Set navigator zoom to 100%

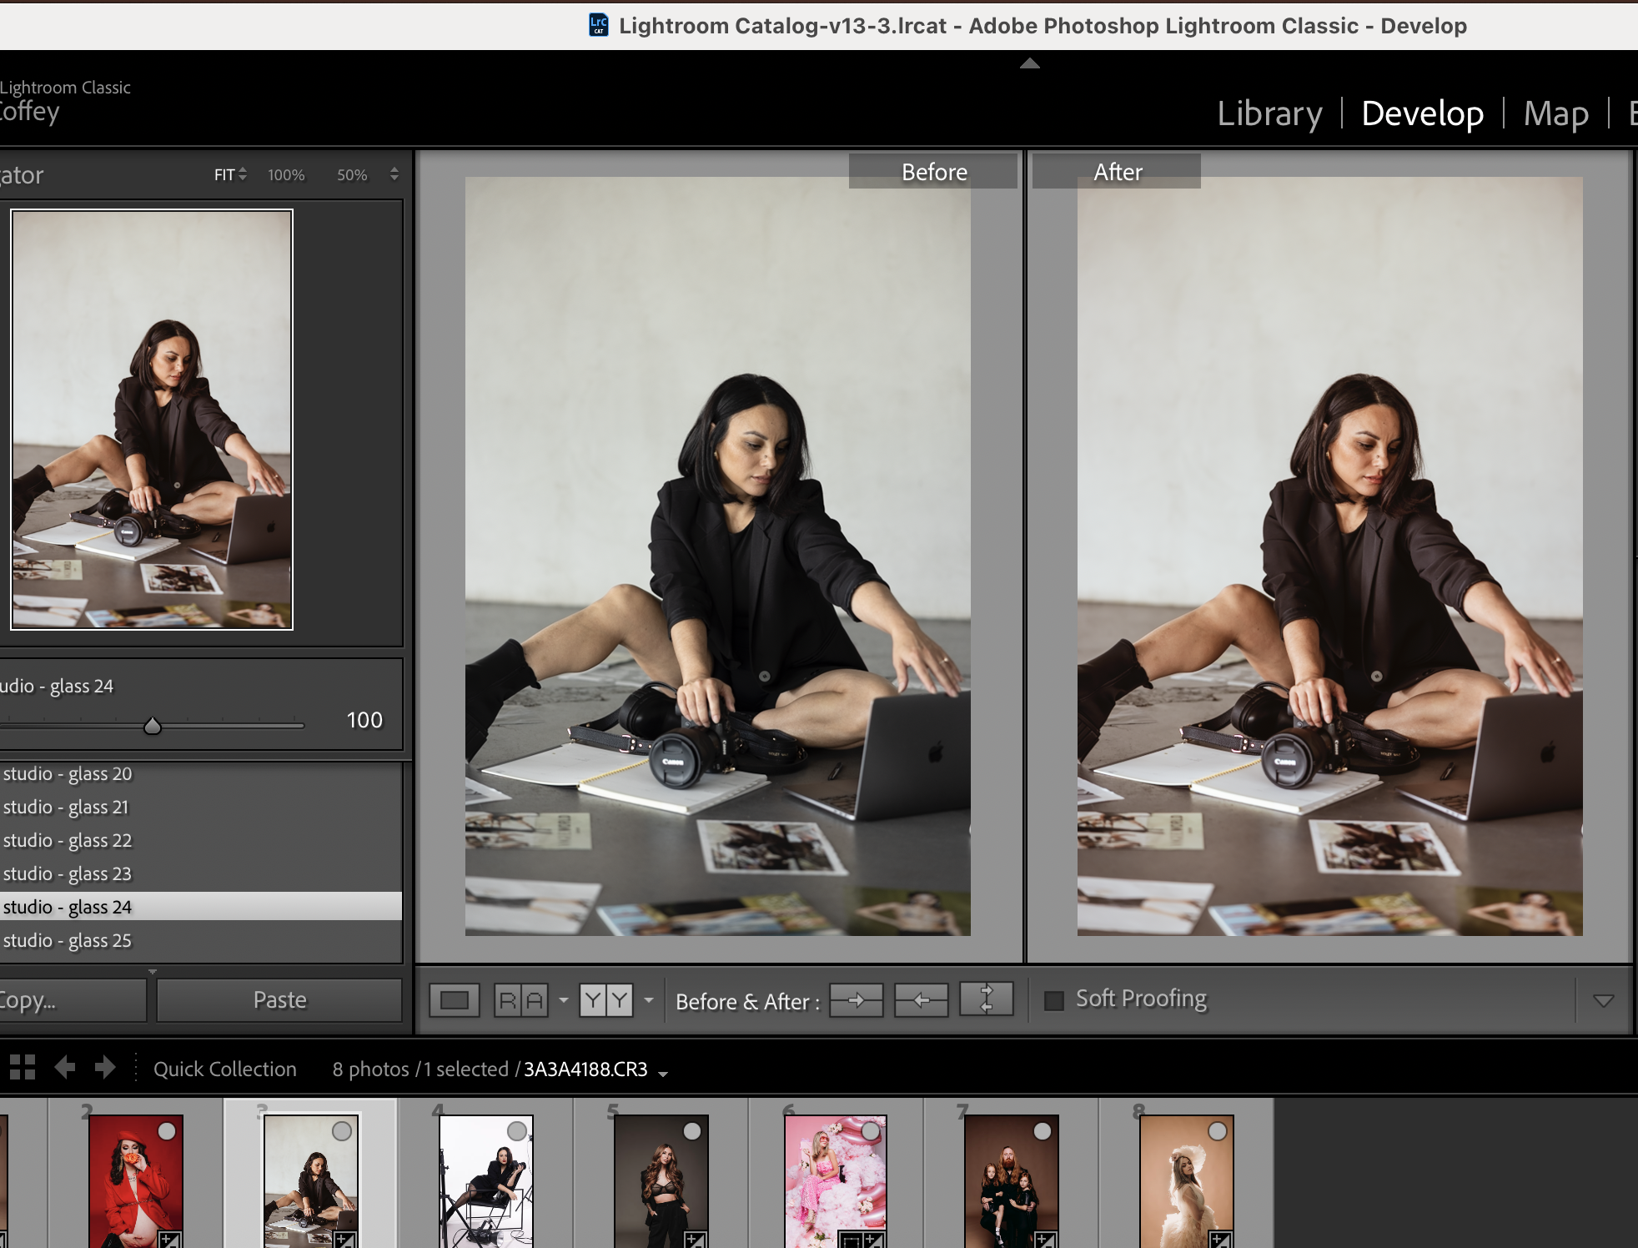pyautogui.click(x=286, y=175)
